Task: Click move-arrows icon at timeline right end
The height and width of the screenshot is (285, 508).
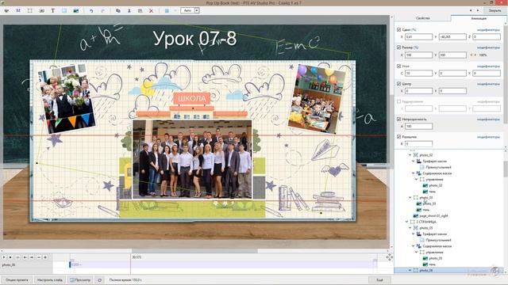Action: pyautogui.click(x=389, y=257)
